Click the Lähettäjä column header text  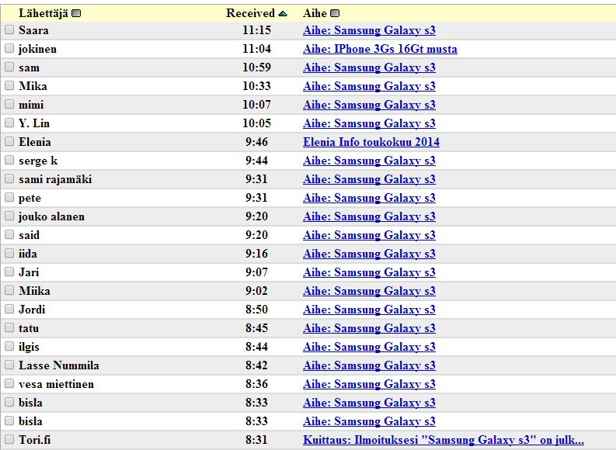[x=44, y=13]
